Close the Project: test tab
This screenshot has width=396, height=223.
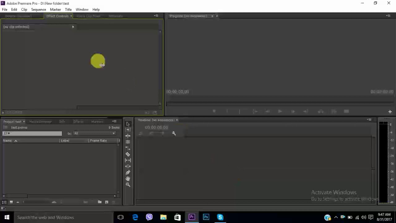24,122
